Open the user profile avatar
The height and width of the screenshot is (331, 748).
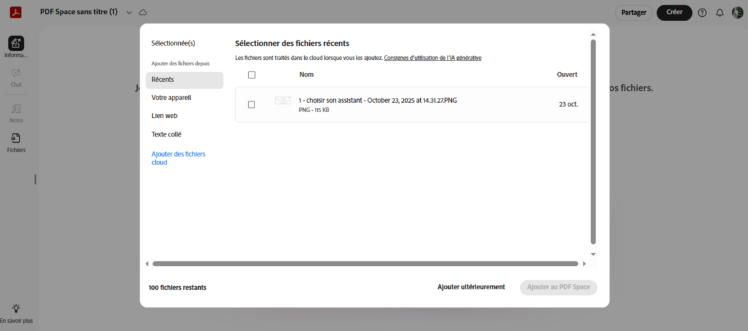(737, 12)
